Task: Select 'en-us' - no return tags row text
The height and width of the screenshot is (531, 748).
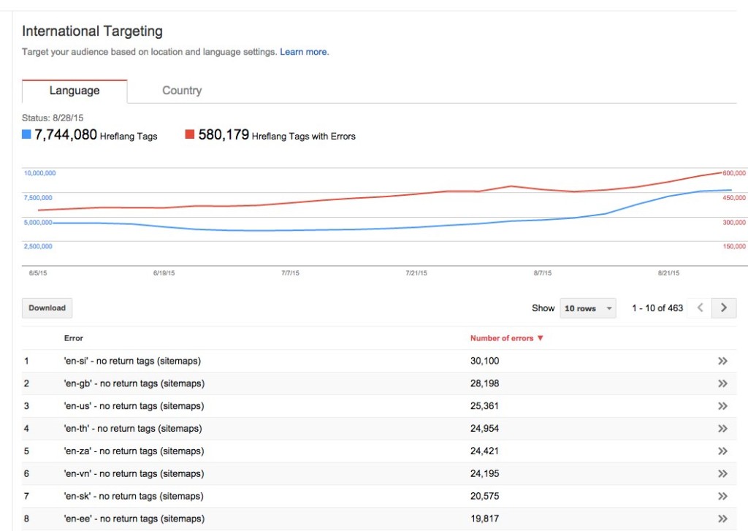Action: (134, 406)
